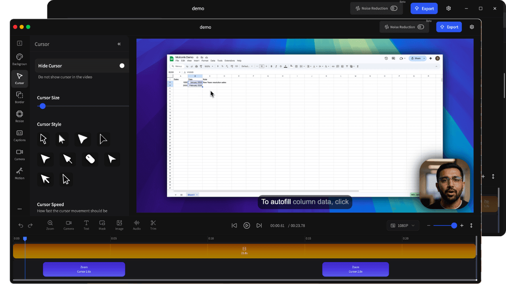Open the Background panel in the sidebar
This screenshot has width=506, height=284.
pyautogui.click(x=19, y=58)
